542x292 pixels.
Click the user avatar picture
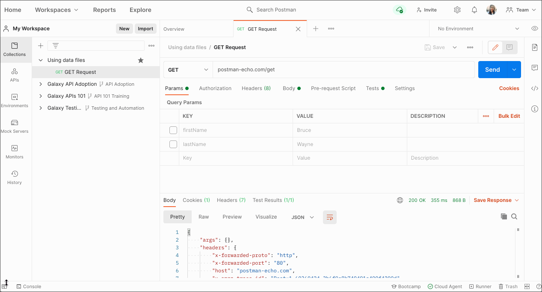(x=492, y=10)
